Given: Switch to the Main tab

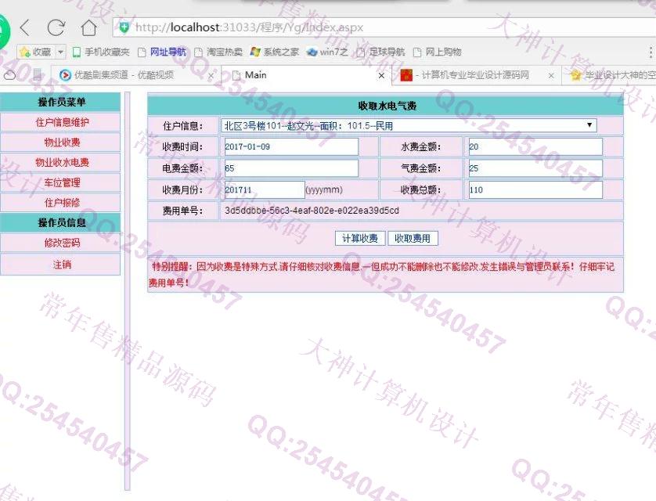Looking at the screenshot, I should (x=305, y=75).
